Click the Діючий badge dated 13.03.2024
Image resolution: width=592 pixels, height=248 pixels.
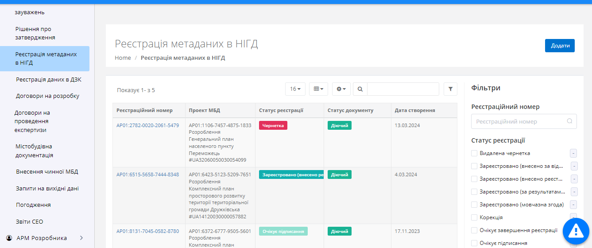(x=339, y=126)
